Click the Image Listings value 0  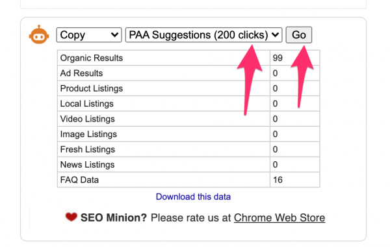[x=275, y=134]
